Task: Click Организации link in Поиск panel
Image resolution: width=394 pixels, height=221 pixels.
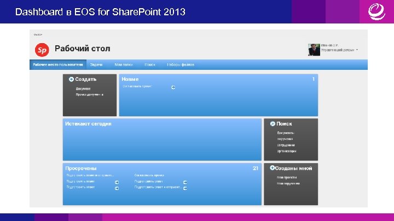Action: pyautogui.click(x=287, y=151)
